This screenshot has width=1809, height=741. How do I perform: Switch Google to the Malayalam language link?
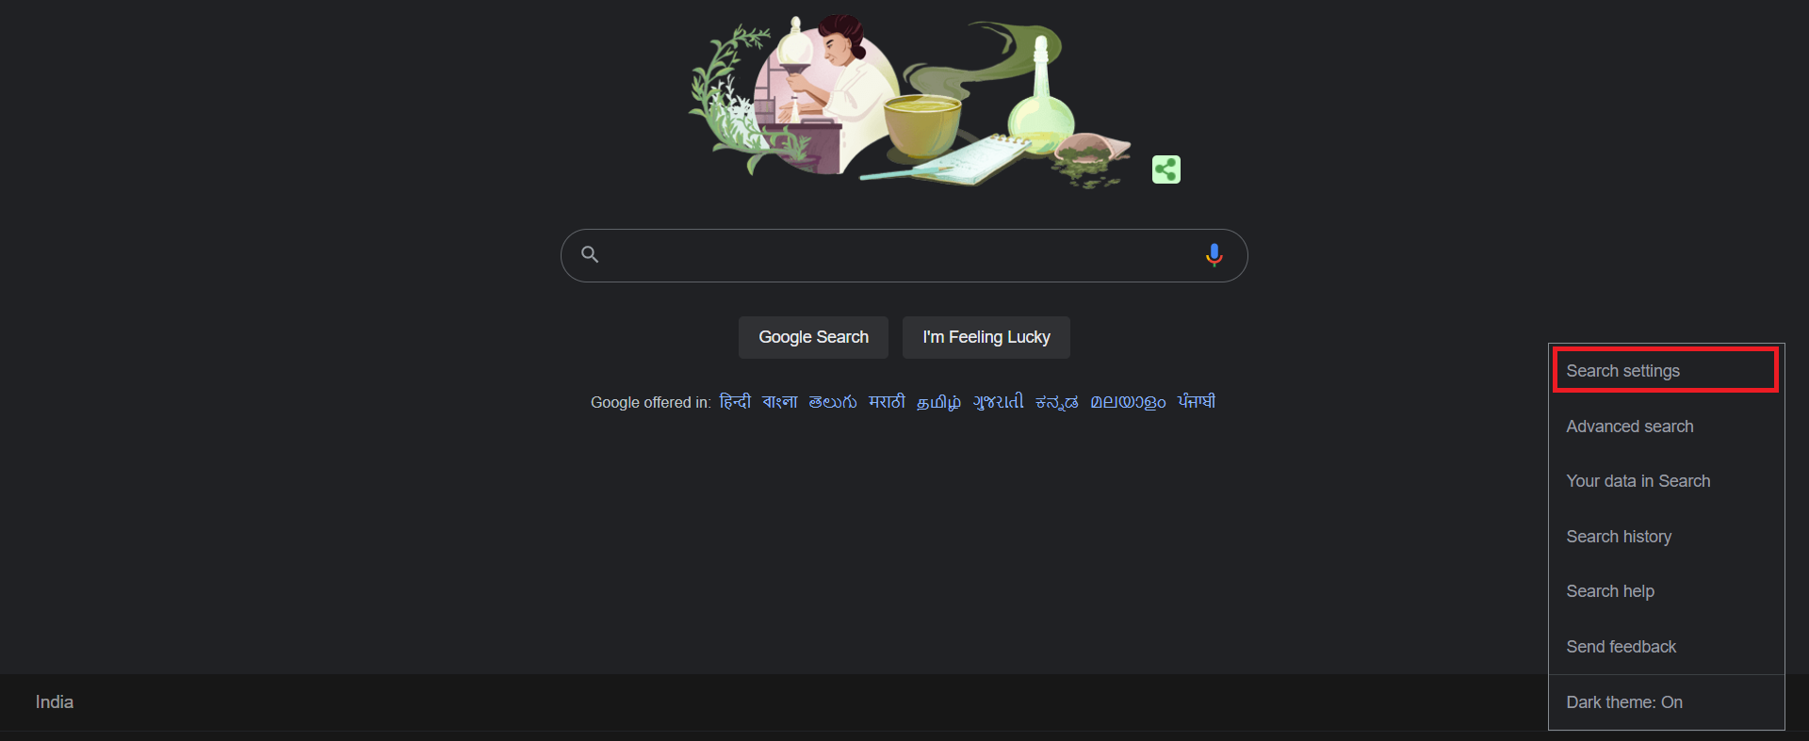click(x=1128, y=402)
